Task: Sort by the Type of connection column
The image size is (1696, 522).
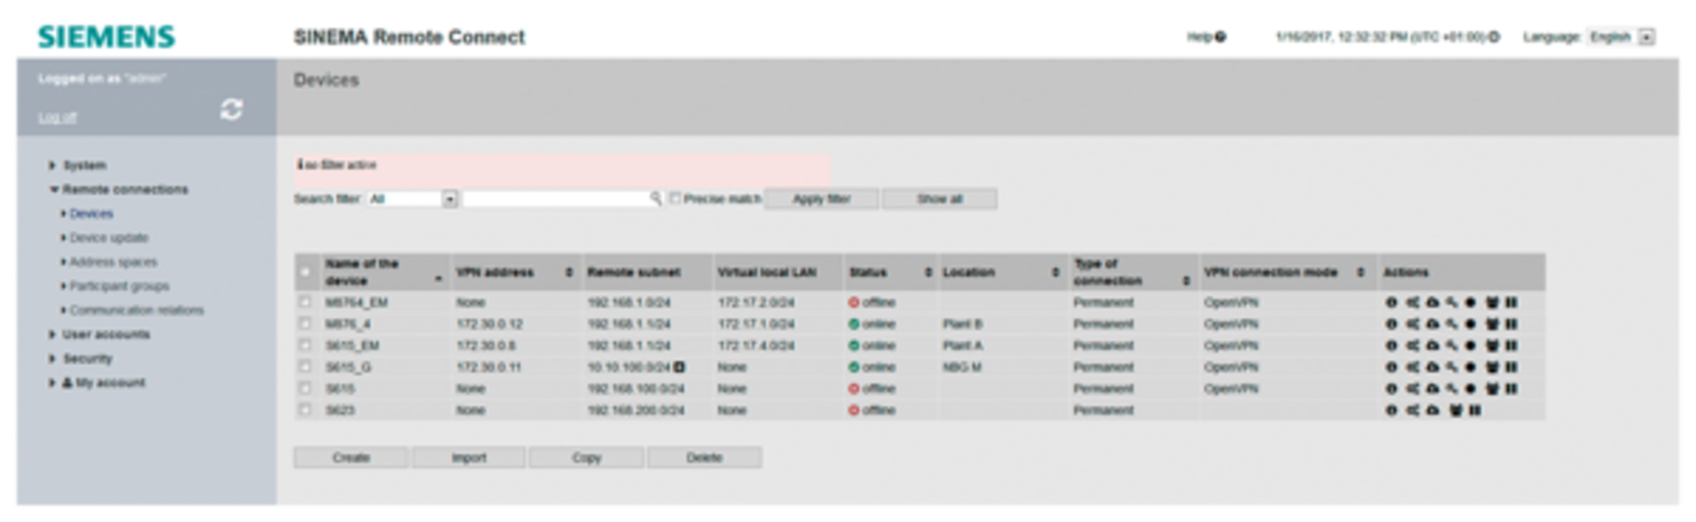Action: click(1185, 280)
